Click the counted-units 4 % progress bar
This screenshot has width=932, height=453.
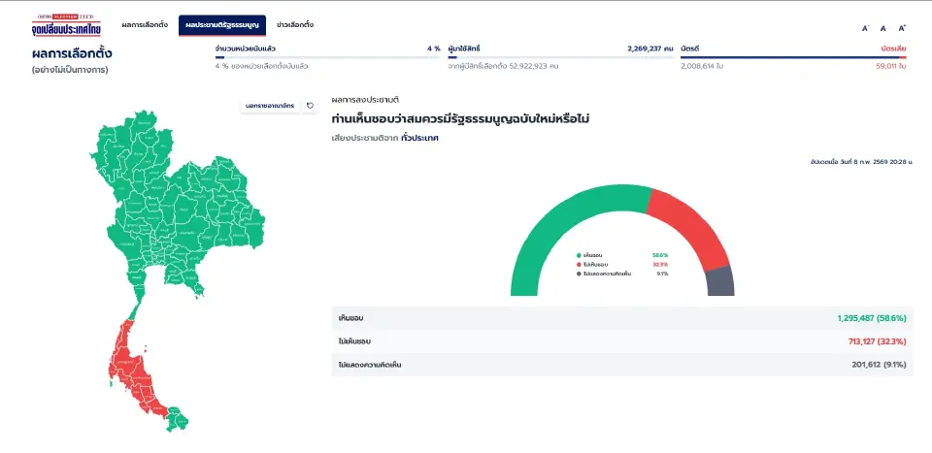(327, 57)
